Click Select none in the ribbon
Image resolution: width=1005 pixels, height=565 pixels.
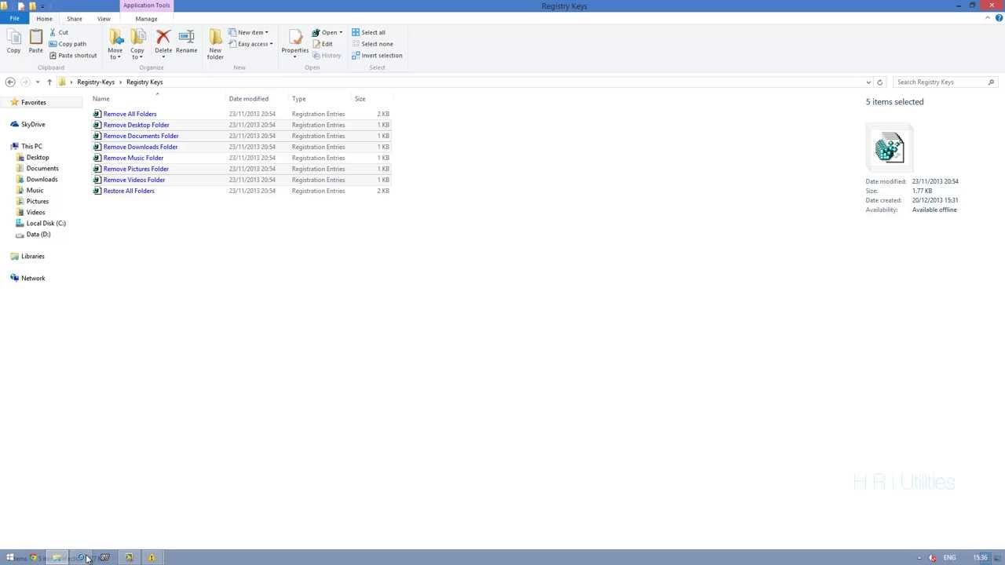(x=372, y=44)
